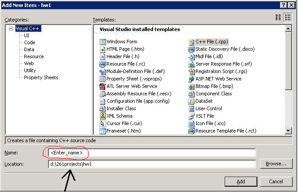298x192 pixels.
Task: Select Registration Script (.rgs) icon
Action: pyautogui.click(x=192, y=71)
